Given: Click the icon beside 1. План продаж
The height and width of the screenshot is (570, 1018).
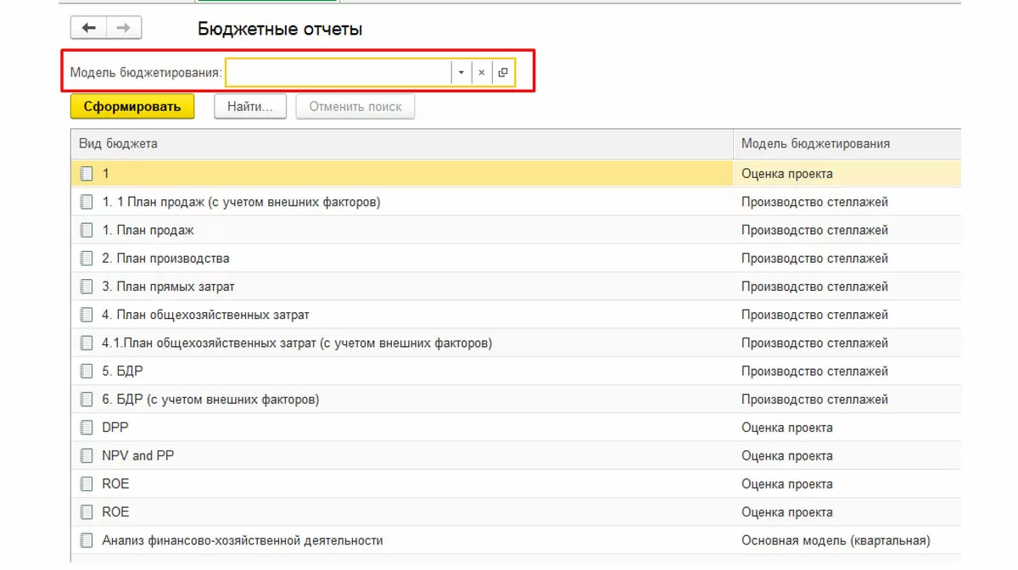Looking at the screenshot, I should tap(86, 230).
